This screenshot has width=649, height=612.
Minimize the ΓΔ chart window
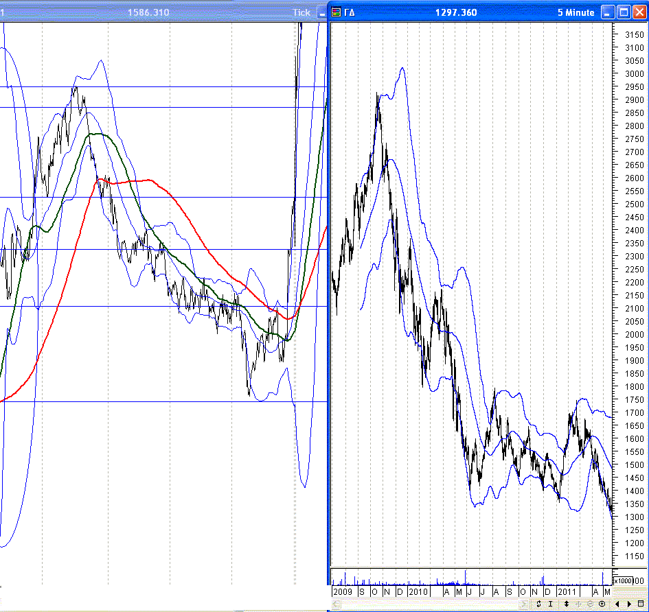pyautogui.click(x=608, y=12)
